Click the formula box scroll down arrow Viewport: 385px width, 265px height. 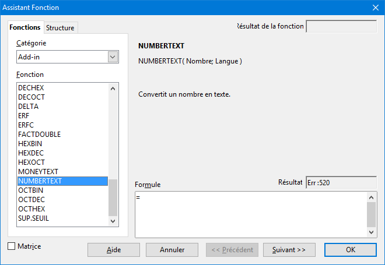(371, 232)
